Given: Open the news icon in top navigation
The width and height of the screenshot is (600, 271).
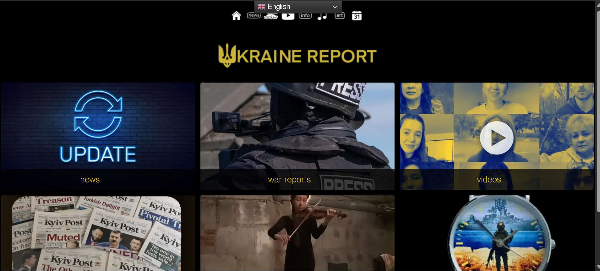Looking at the screenshot, I should (x=254, y=16).
